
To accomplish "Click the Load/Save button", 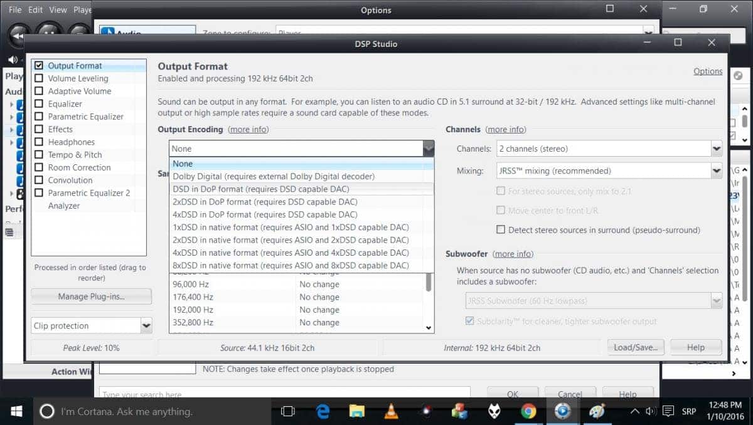I will 636,347.
